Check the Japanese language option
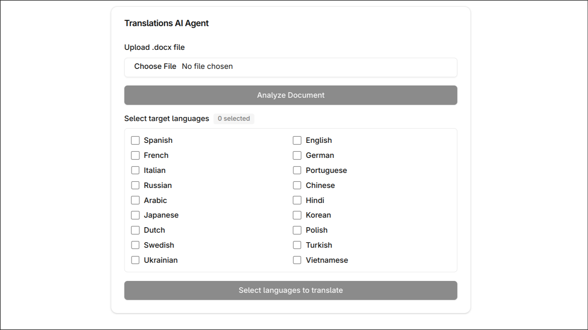The image size is (588, 330). point(135,215)
